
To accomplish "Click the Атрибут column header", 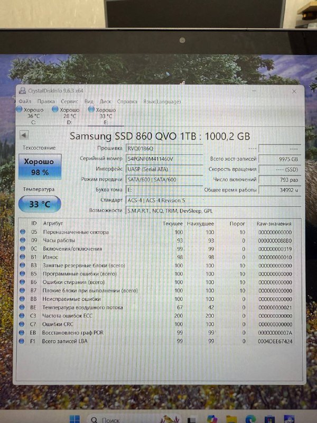I will [x=53, y=223].
